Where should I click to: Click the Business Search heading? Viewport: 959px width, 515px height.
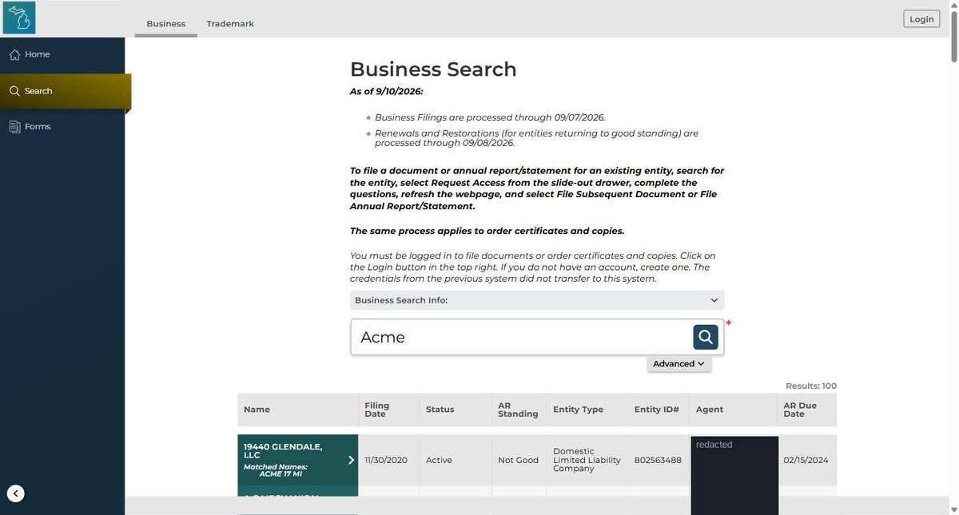(x=433, y=69)
